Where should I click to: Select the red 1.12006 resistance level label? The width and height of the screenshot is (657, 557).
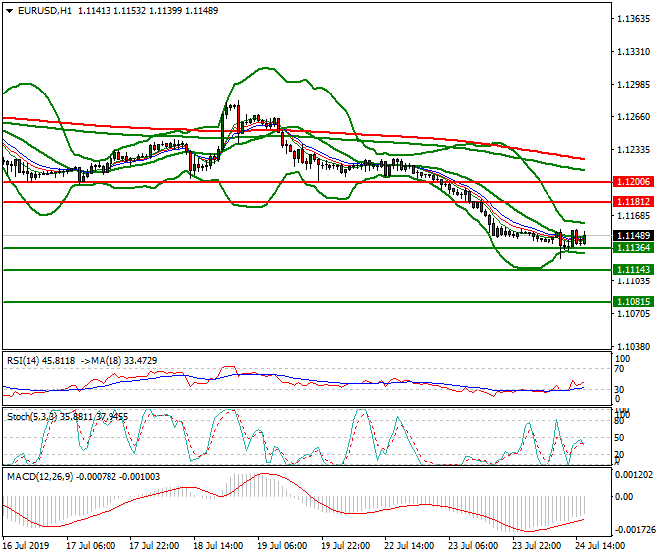(x=633, y=182)
